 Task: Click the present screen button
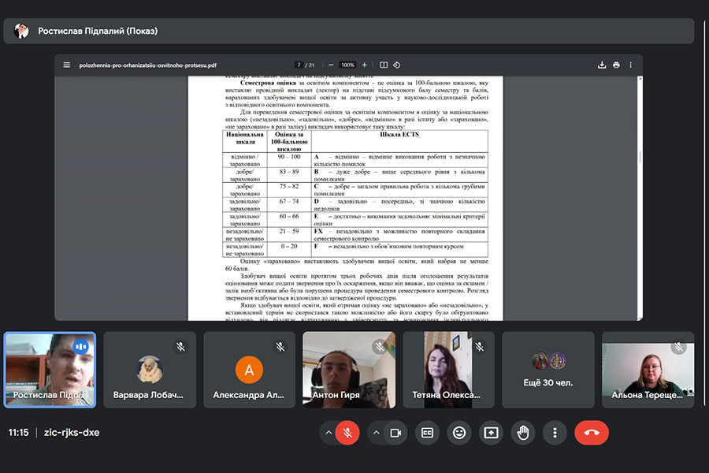[491, 433]
